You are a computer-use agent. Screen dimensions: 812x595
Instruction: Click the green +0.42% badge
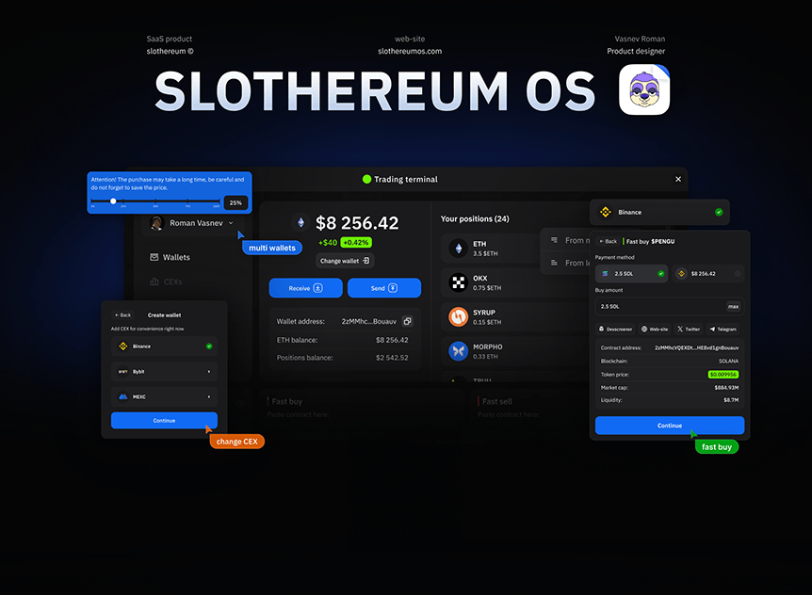click(356, 242)
